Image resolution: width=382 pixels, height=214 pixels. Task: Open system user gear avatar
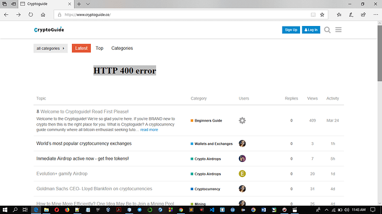(x=242, y=121)
